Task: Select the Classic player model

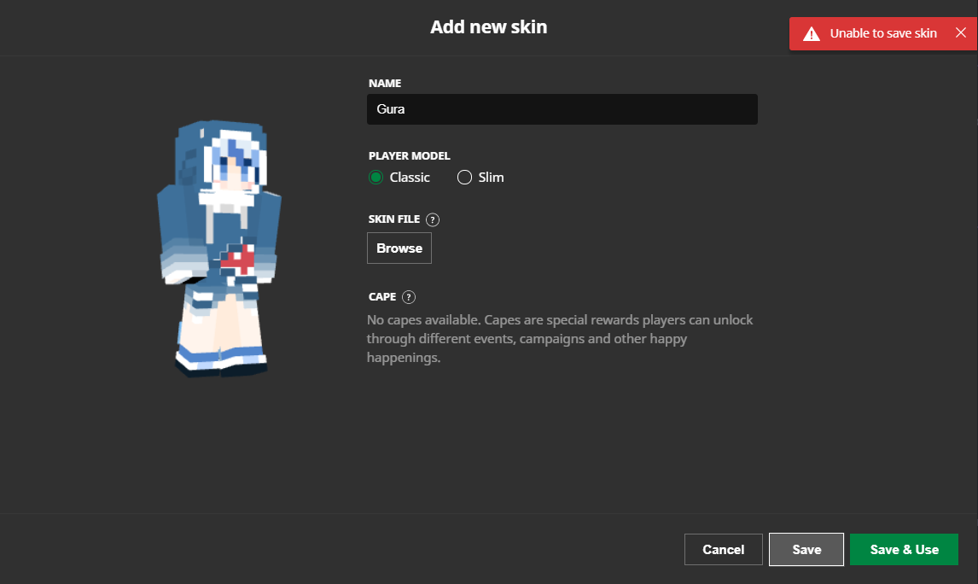Action: tap(376, 178)
